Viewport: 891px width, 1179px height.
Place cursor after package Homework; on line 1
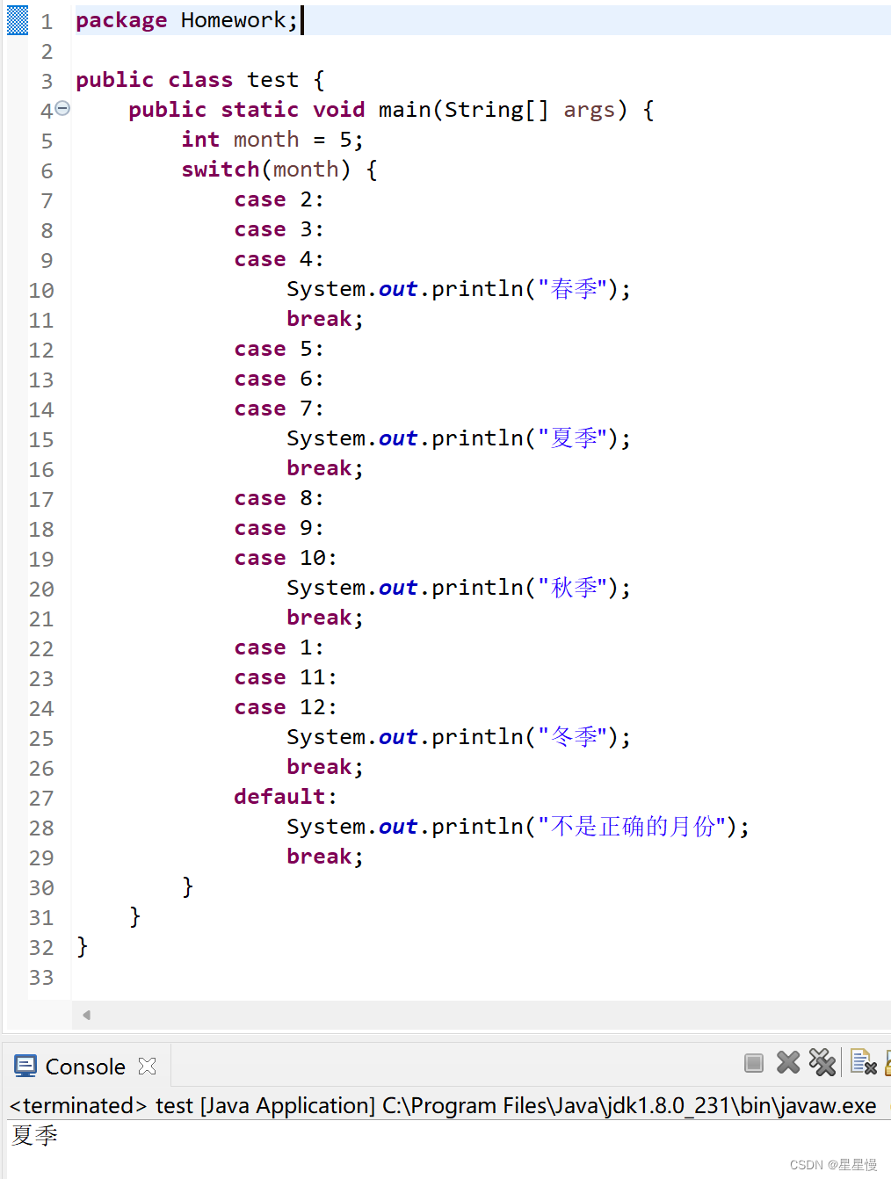coord(301,19)
